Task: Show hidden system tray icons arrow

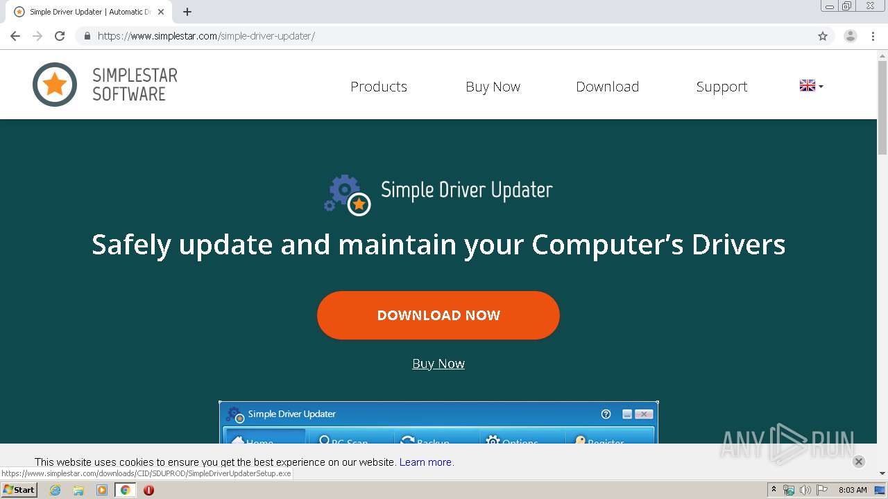Action: click(x=774, y=490)
